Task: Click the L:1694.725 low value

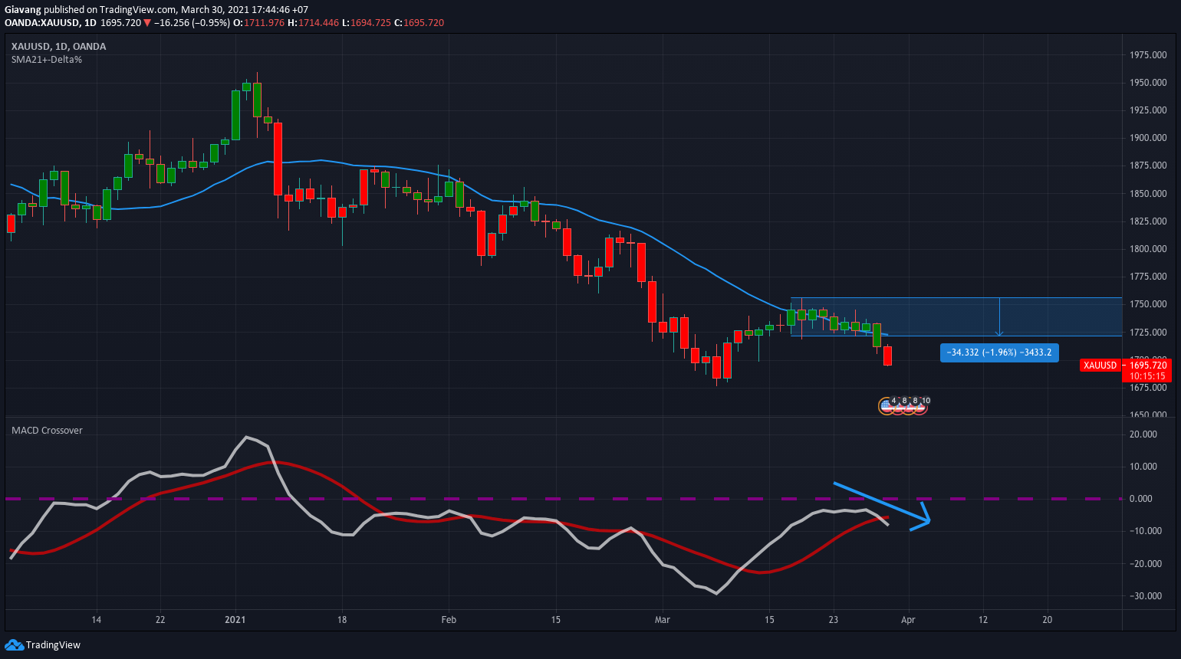Action: pyautogui.click(x=366, y=23)
